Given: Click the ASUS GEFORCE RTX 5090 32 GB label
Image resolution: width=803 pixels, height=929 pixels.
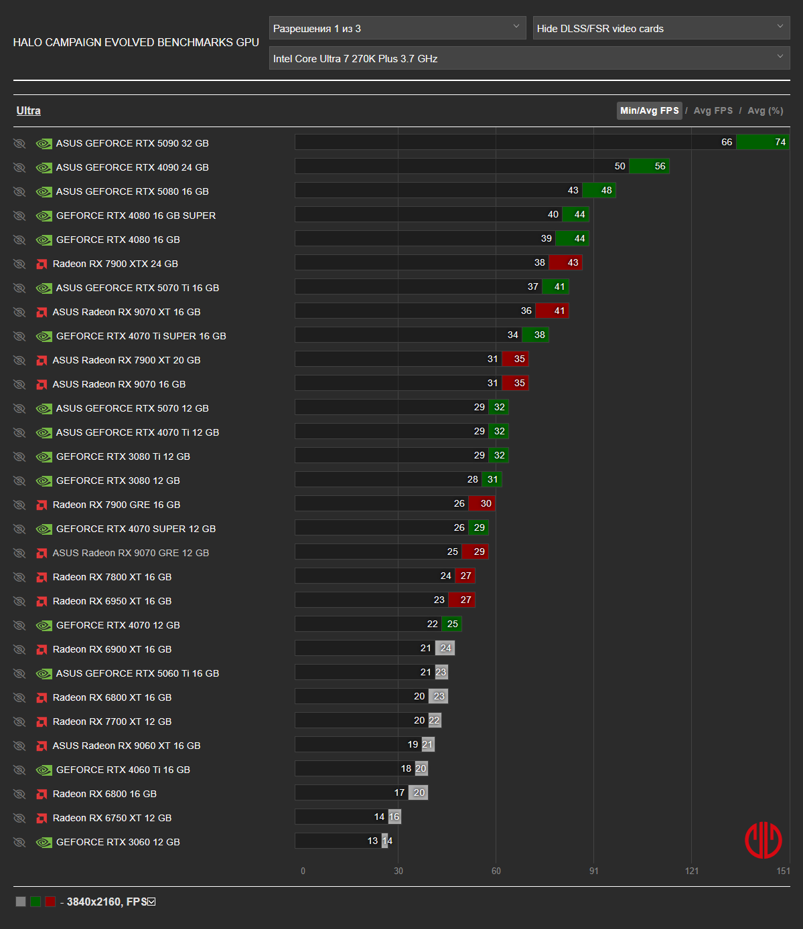Looking at the screenshot, I should (133, 143).
